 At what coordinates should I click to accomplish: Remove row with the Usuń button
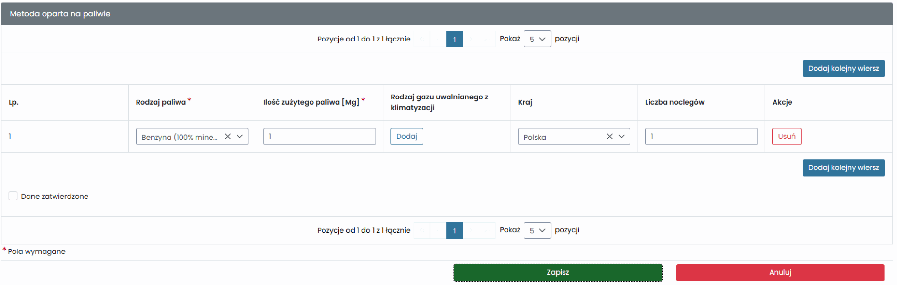click(787, 137)
